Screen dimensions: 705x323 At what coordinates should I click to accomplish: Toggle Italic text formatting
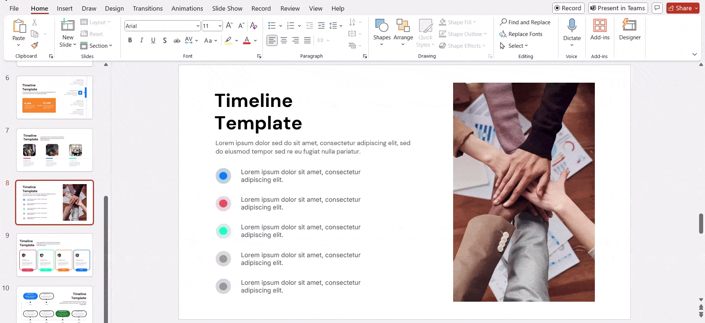point(142,40)
